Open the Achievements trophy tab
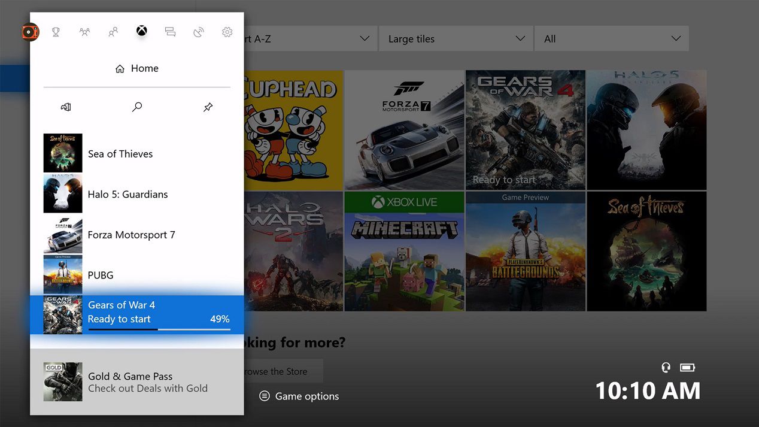759x427 pixels. (56, 32)
